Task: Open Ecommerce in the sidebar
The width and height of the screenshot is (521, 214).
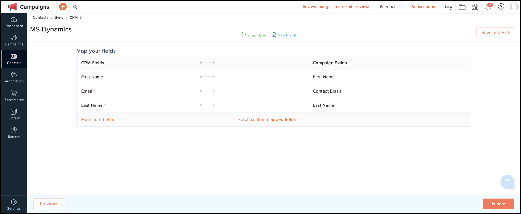Action: click(x=14, y=96)
